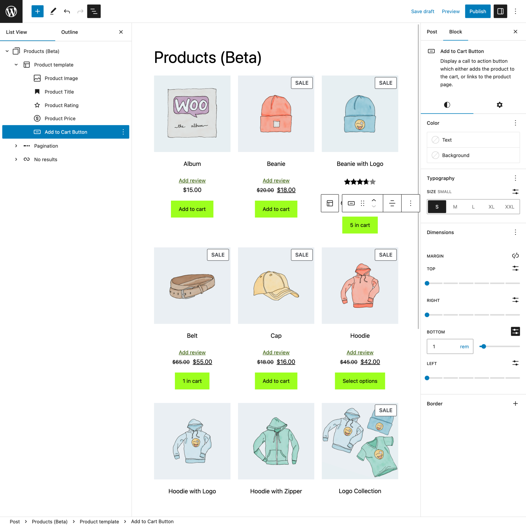Switch to the Styles half-circle tab
This screenshot has height=526, width=526.
447,105
